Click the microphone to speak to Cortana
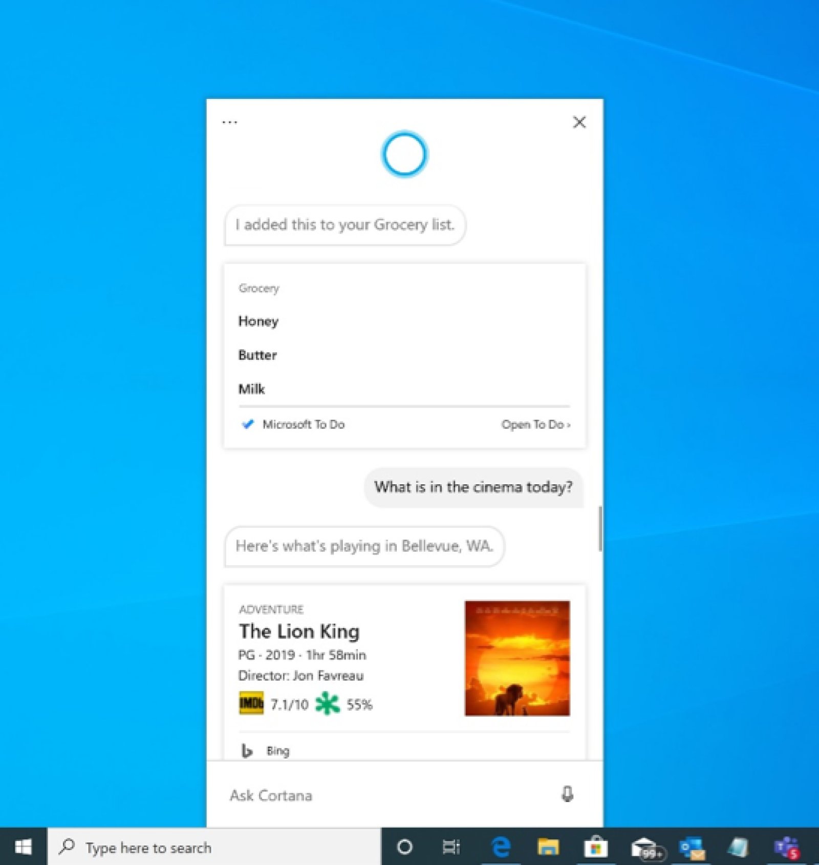The image size is (819, 865). click(566, 795)
